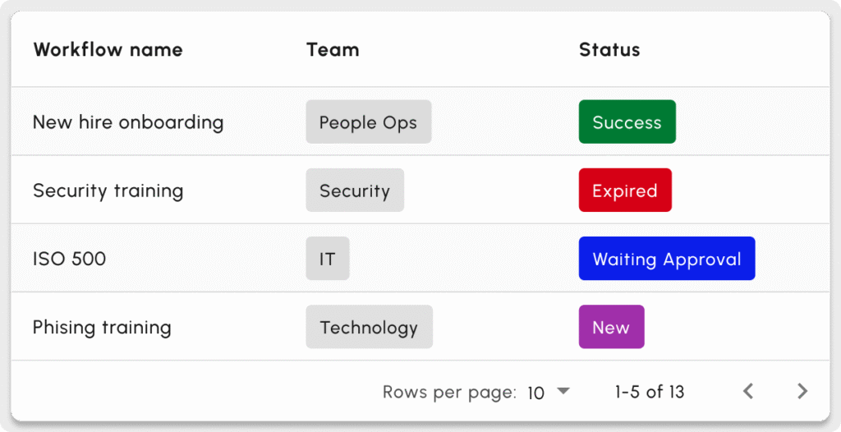Select the Security team tag
This screenshot has width=841, height=432.
point(355,191)
